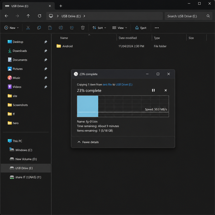Pause the file copy operation

pos(153,90)
